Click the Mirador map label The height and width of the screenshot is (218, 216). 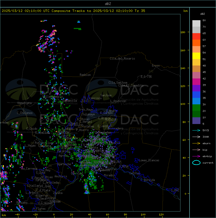coord(110,175)
